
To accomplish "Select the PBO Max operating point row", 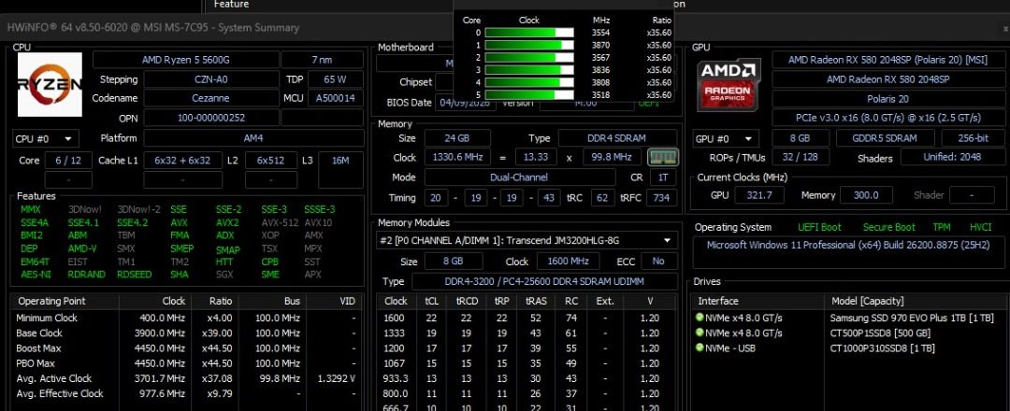I will [x=188, y=363].
